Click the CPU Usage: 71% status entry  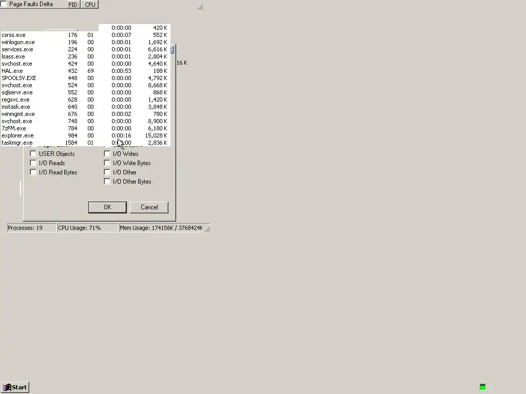pyautogui.click(x=87, y=228)
